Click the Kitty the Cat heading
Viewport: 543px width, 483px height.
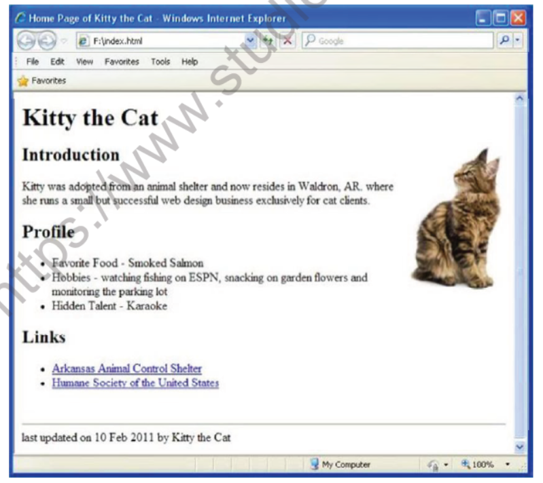pyautogui.click(x=90, y=118)
